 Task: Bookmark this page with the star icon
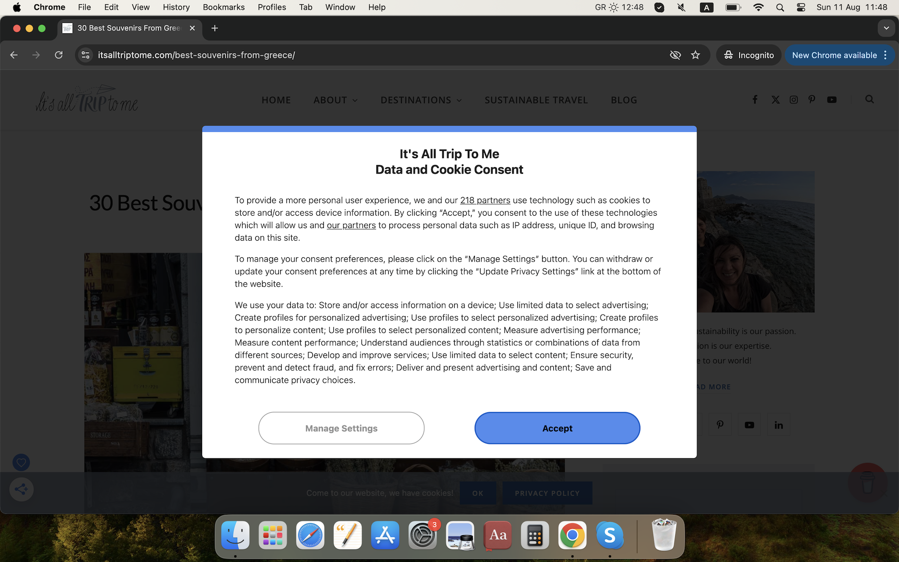(x=695, y=55)
